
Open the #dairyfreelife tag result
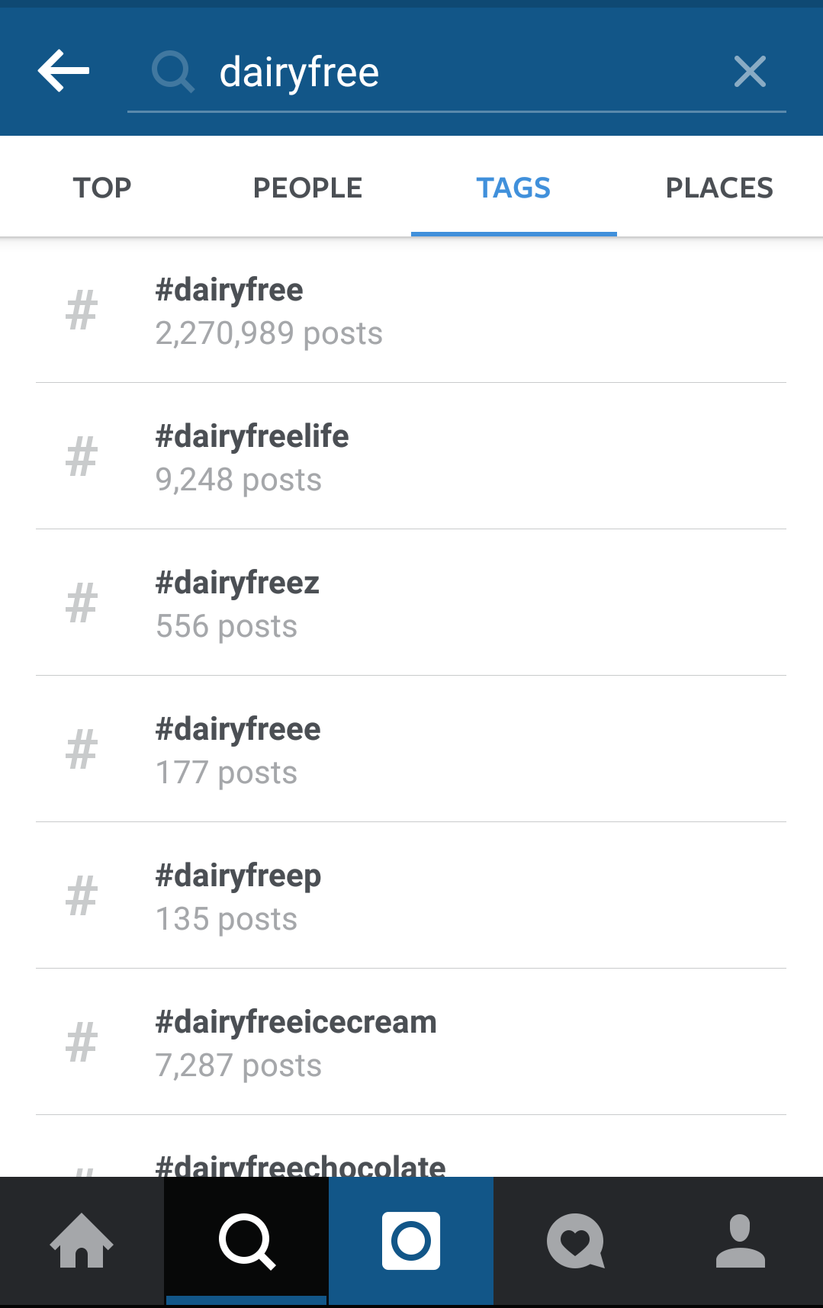pyautogui.click(x=411, y=457)
